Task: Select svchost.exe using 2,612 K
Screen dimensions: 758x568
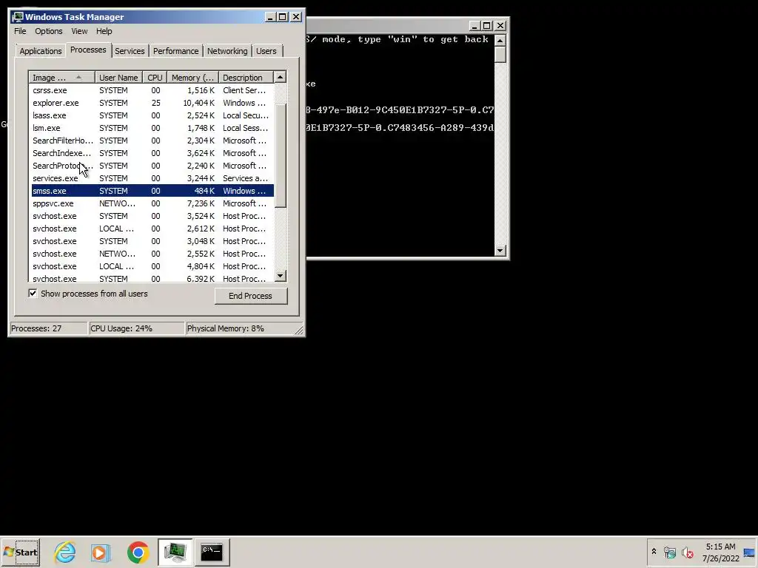Action: pyautogui.click(x=152, y=229)
